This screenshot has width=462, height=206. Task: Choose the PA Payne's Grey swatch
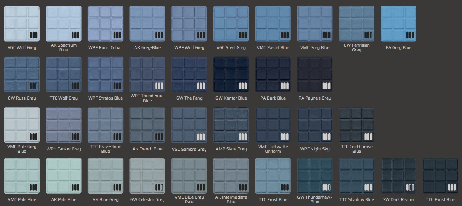[315, 75]
